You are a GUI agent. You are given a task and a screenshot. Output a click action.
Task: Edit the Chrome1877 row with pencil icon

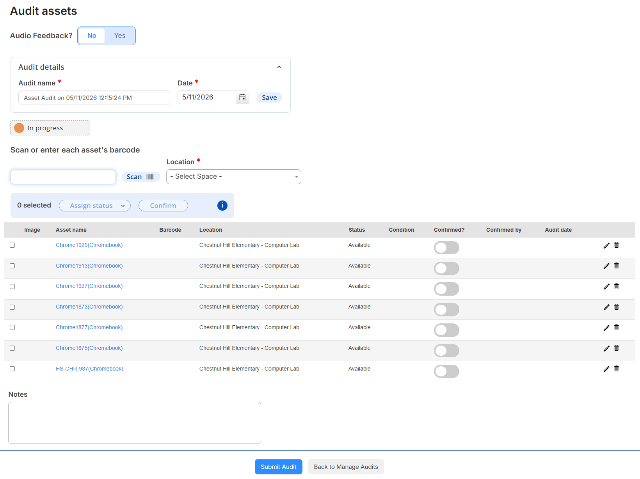(x=606, y=328)
